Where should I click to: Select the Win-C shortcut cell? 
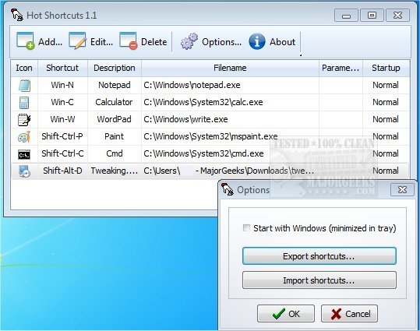[62, 102]
